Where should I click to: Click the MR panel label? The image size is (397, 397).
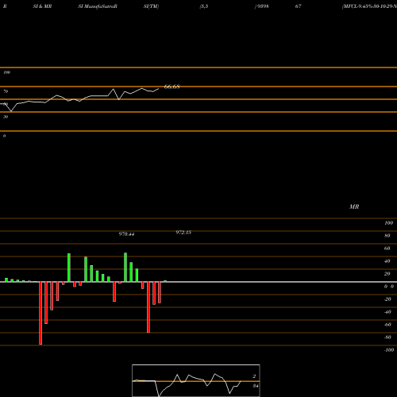(354, 206)
